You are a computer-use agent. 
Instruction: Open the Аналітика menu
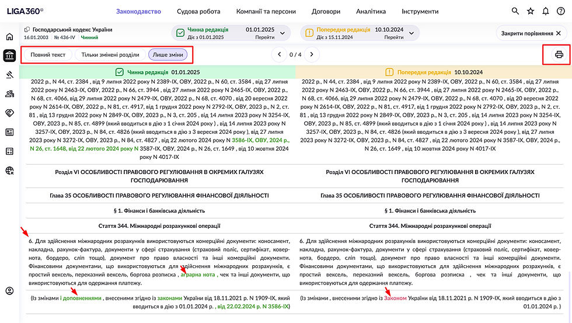click(x=371, y=11)
